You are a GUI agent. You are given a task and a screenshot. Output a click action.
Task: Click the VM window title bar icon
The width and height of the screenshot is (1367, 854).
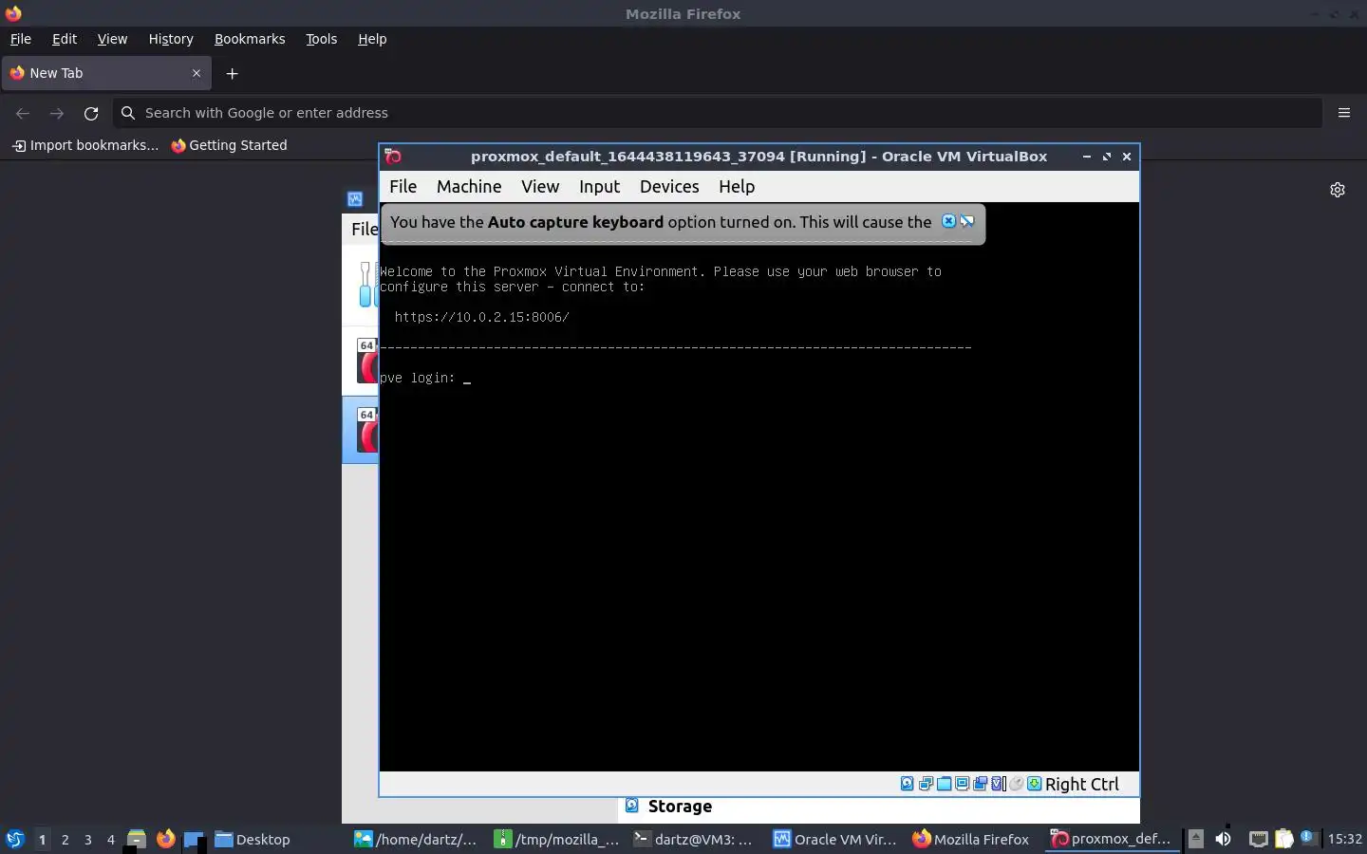tap(393, 157)
